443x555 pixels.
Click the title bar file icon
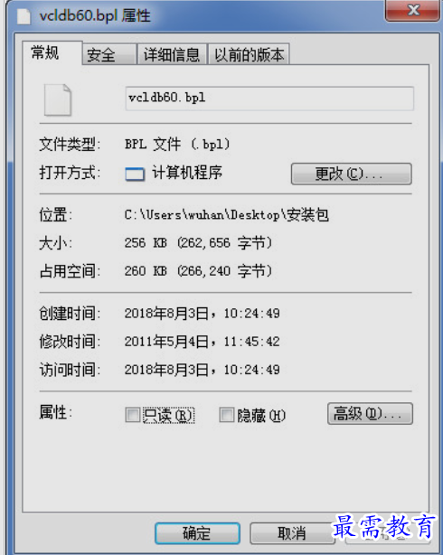(x=24, y=16)
